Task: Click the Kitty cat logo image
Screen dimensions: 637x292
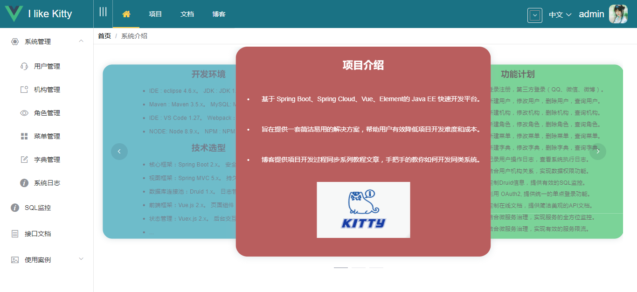Action: coord(363,210)
